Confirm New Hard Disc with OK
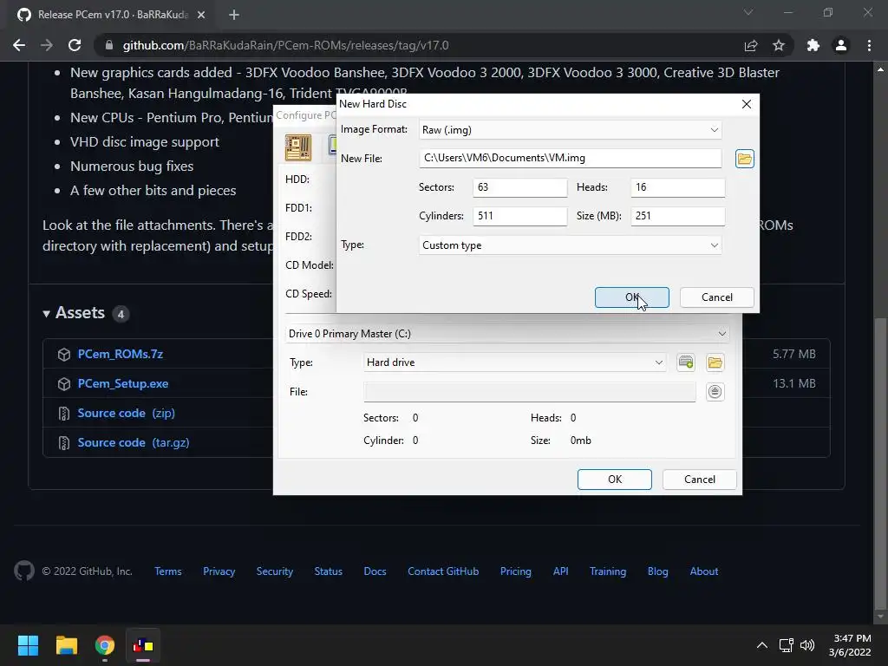Viewport: 888px width, 666px height. pyautogui.click(x=631, y=297)
